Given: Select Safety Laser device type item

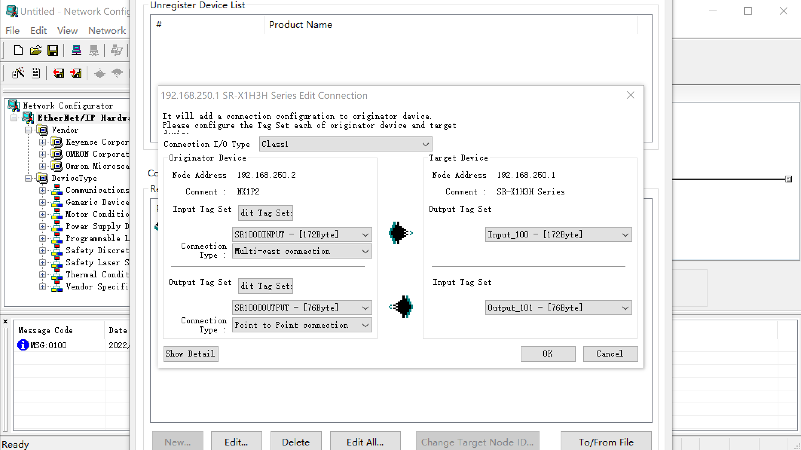Looking at the screenshot, I should click(97, 263).
